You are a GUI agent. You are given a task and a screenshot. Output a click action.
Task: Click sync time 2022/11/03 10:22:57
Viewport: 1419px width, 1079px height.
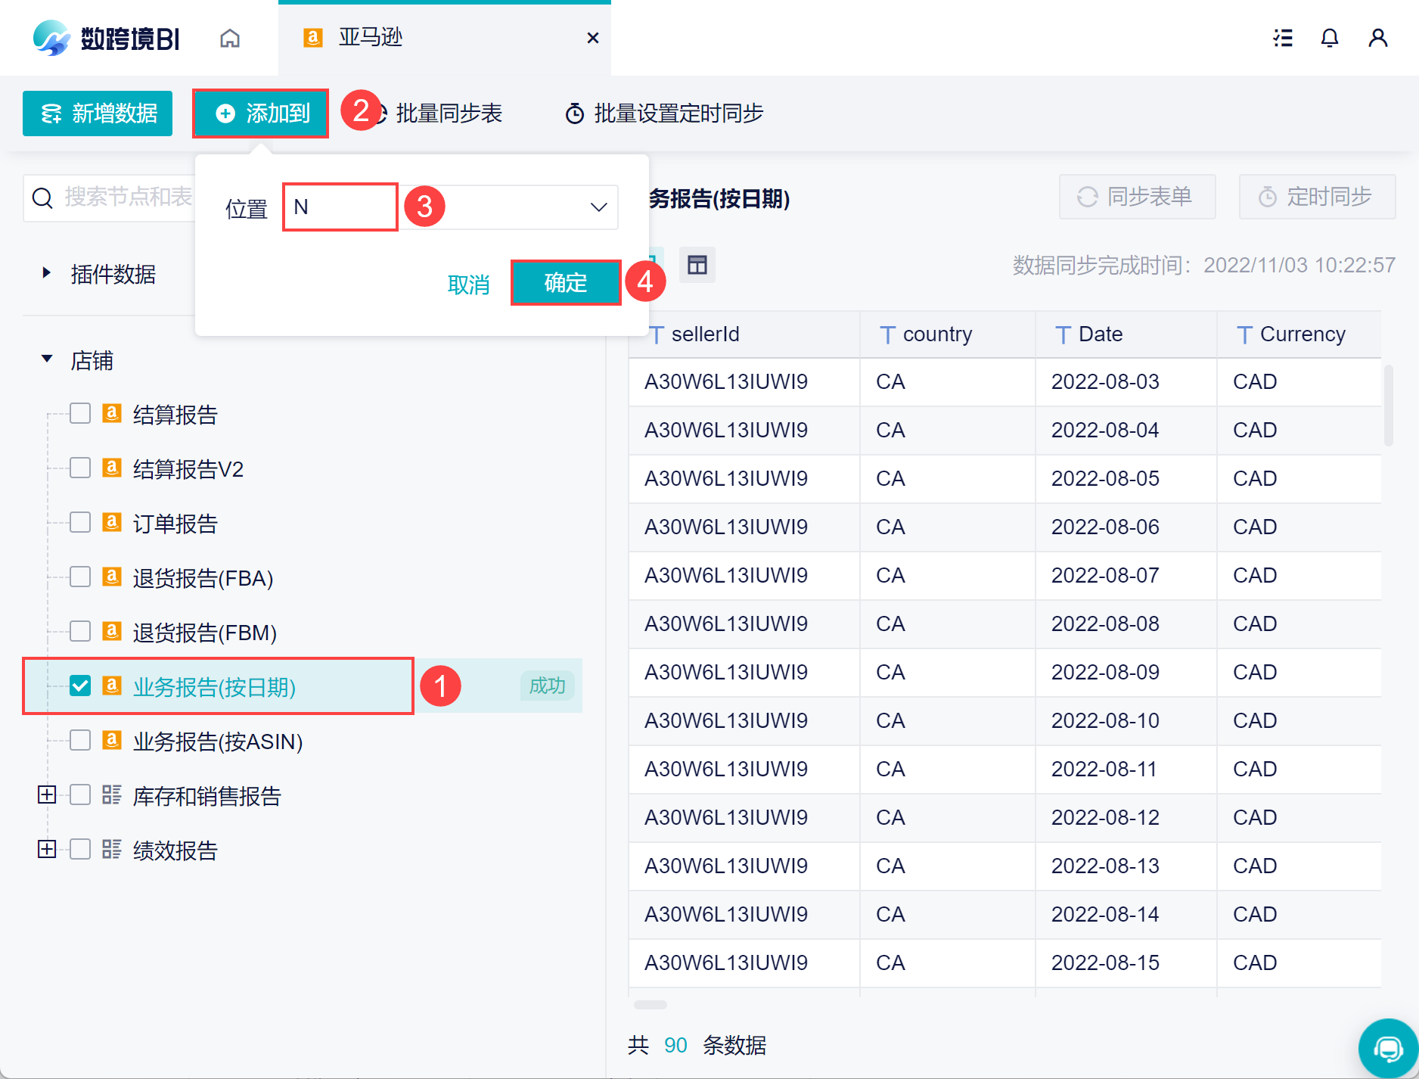click(x=1299, y=266)
